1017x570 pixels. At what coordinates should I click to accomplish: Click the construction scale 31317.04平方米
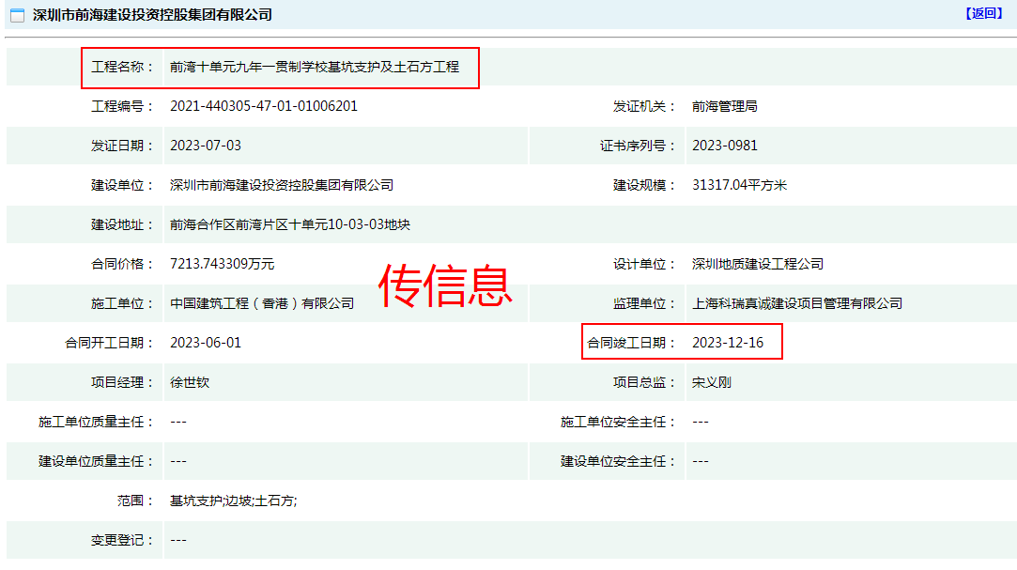[x=740, y=185]
